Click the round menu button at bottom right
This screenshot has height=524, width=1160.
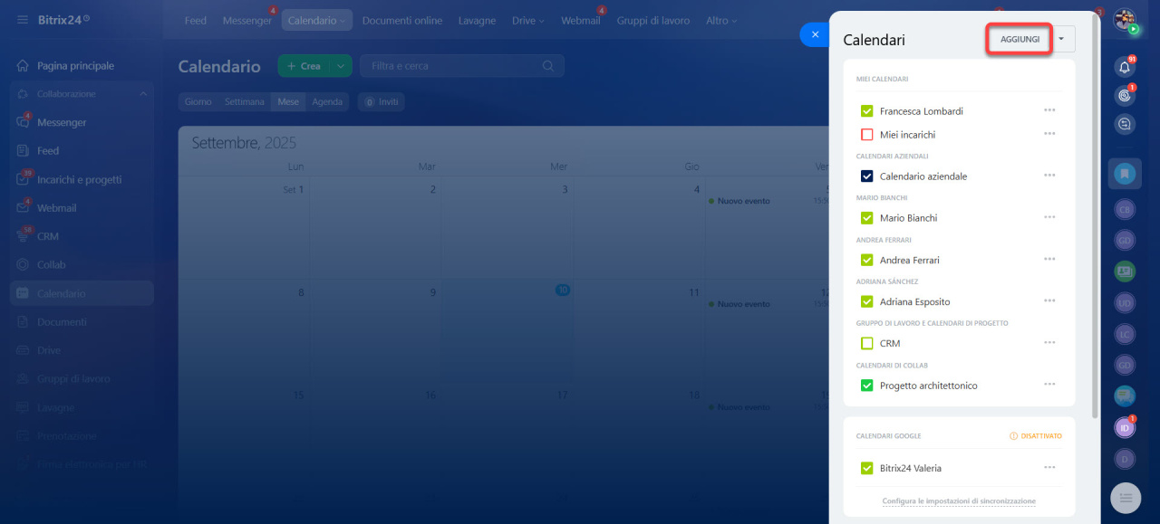pos(1126,497)
